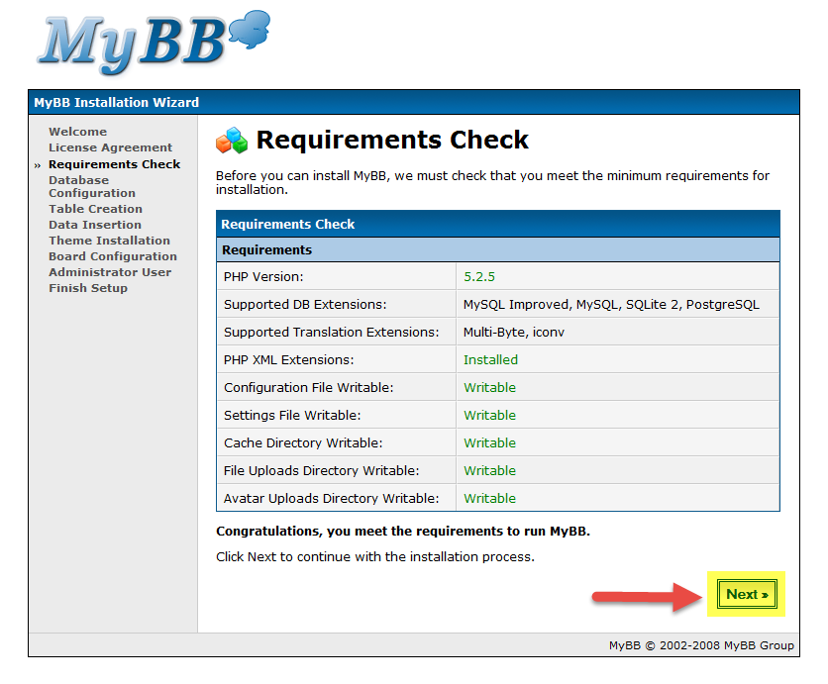Select Theme Installation step in sidebar

109,241
